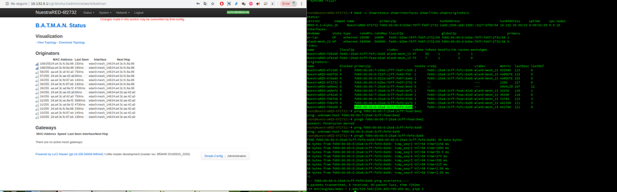Screen dimensions: 617x192
Task: Click the Next Hop header under Originators
Action: point(123,60)
